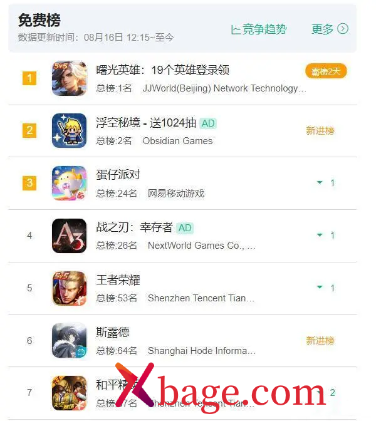Viewport: 376px width, 421px height.
Task: Open developer Obsidian Games
Action: [177, 141]
